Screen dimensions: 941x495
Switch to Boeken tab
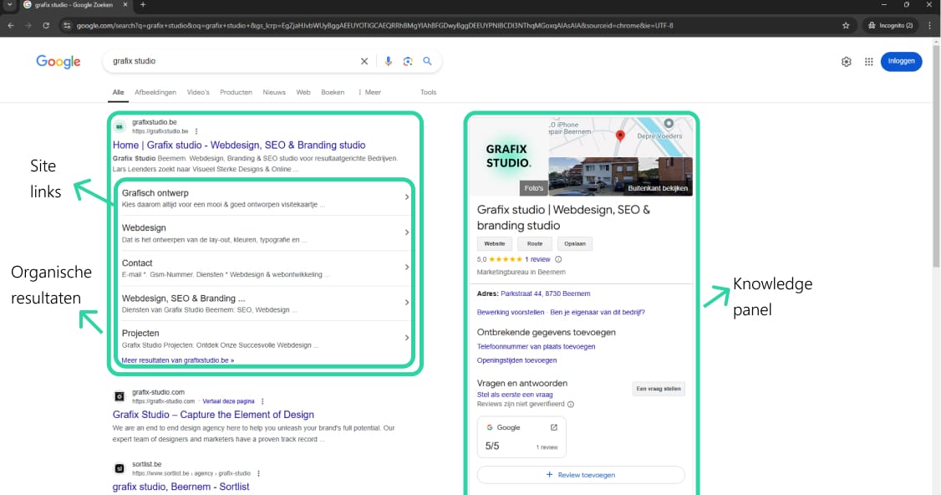tap(333, 93)
